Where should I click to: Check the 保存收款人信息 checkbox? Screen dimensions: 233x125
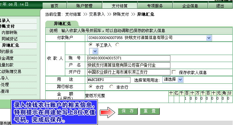(x=173, y=72)
